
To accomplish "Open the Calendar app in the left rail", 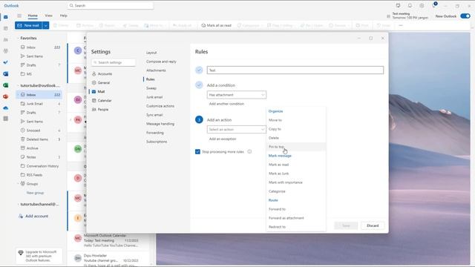I will click(x=6, y=28).
